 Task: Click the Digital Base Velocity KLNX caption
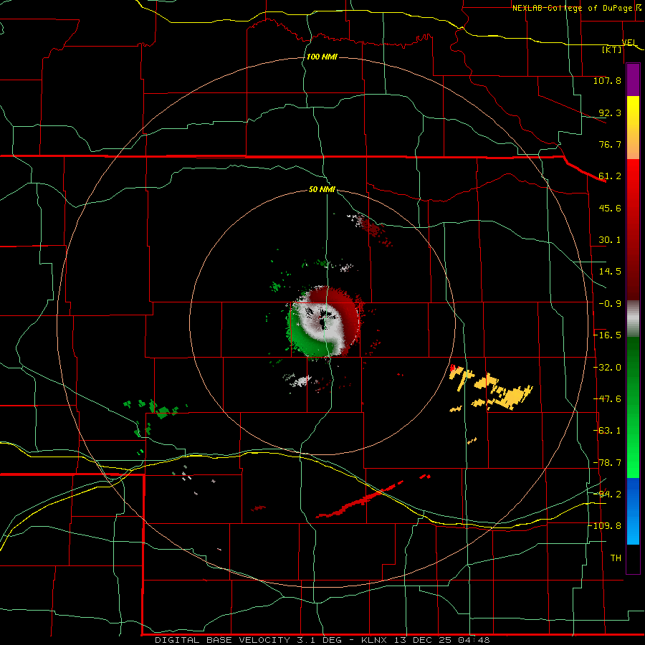pos(322,640)
